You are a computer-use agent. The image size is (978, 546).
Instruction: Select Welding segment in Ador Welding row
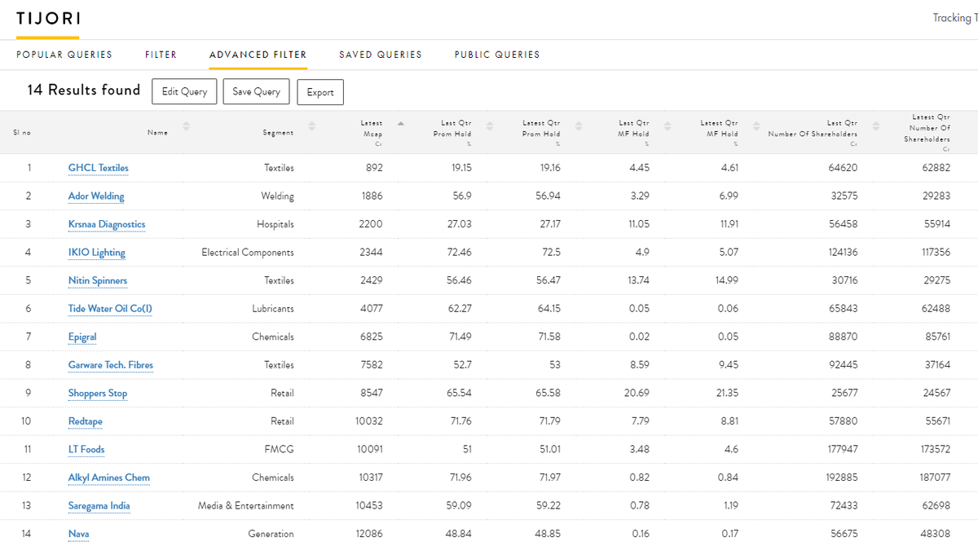point(277,196)
